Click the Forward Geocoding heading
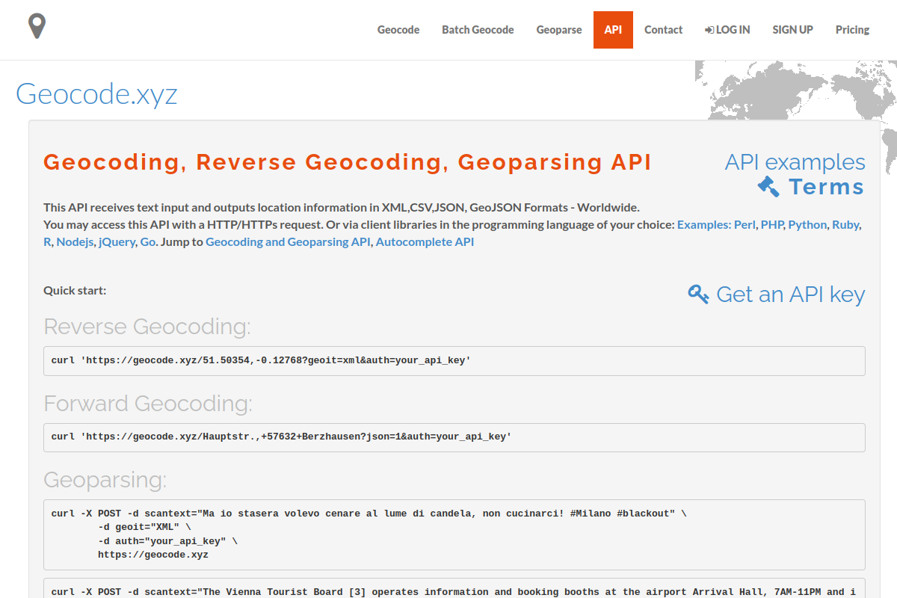The image size is (897, 598). (x=148, y=404)
